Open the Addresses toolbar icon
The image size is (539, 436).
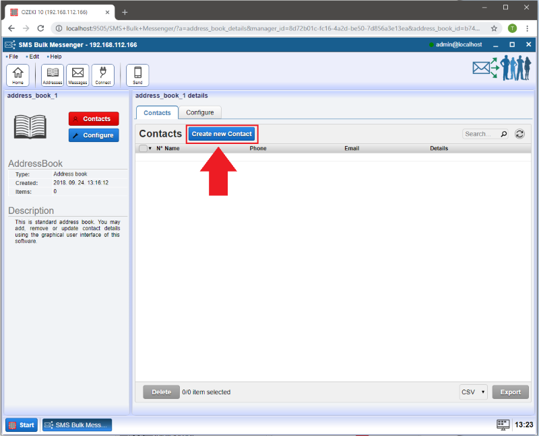(52, 75)
